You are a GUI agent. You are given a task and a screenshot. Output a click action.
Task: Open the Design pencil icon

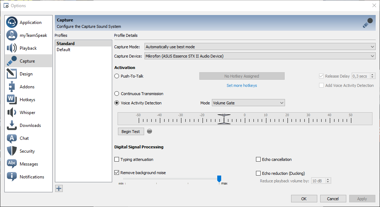tap(12, 74)
